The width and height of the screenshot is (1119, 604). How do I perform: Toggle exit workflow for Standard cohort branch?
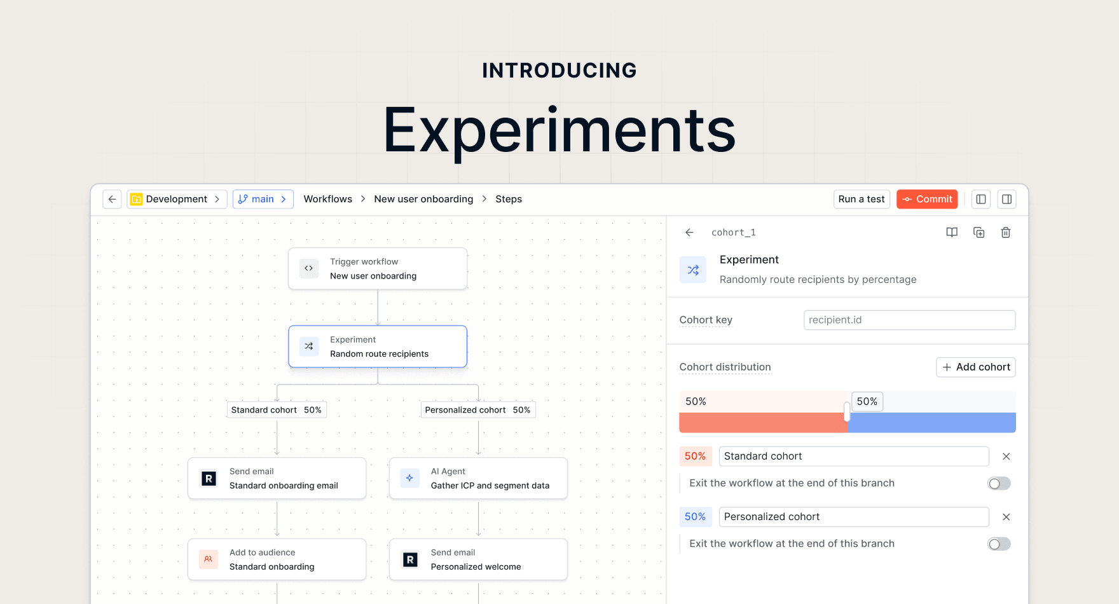coord(999,484)
